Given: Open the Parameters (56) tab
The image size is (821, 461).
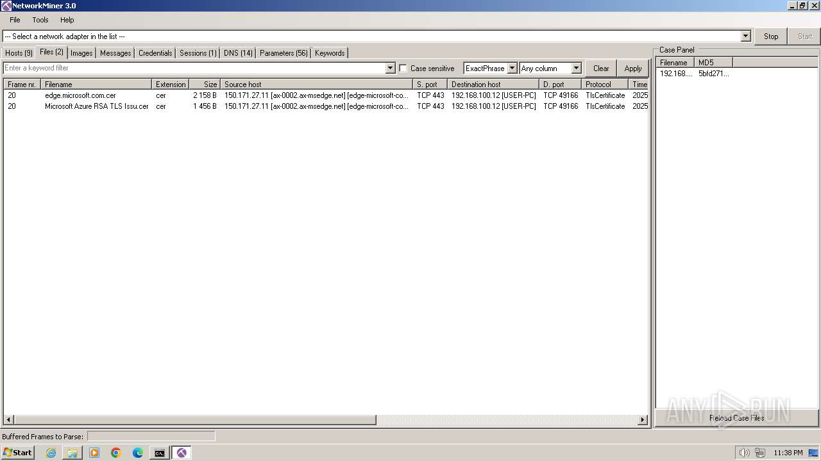Looking at the screenshot, I should (284, 53).
